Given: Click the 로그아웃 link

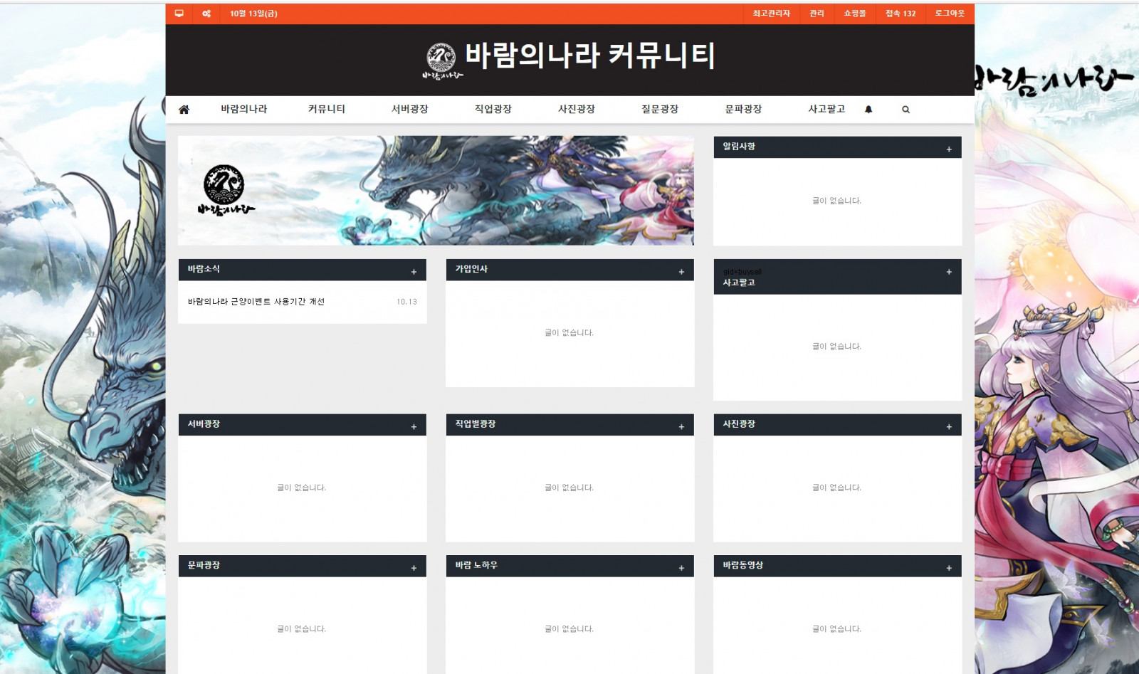Looking at the screenshot, I should pos(950,14).
